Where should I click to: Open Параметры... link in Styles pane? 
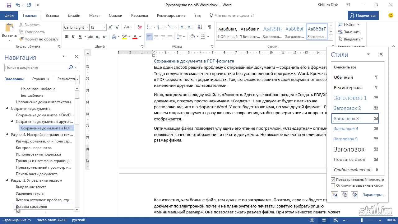373,195
